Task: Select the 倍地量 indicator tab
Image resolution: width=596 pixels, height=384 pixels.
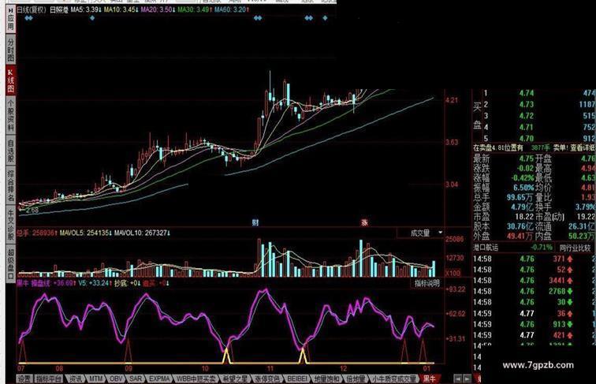Action: [356, 378]
